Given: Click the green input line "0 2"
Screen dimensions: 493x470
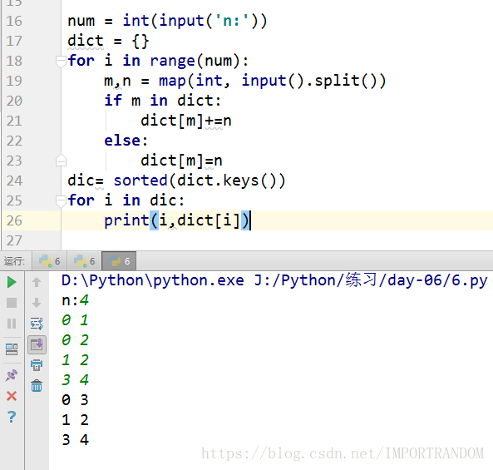Looking at the screenshot, I should [75, 340].
